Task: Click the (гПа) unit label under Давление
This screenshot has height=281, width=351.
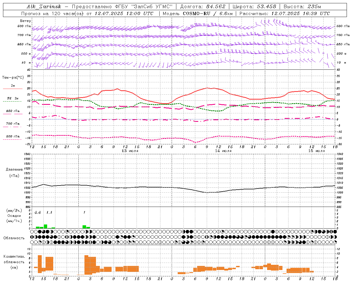Action: (x=14, y=176)
